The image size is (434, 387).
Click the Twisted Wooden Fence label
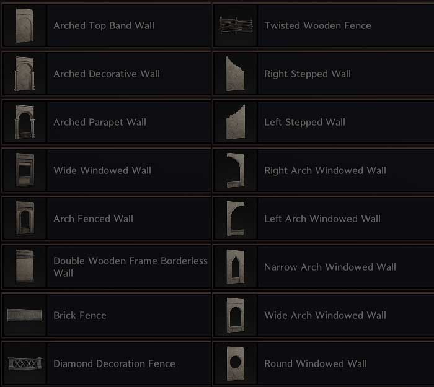pyautogui.click(x=317, y=25)
